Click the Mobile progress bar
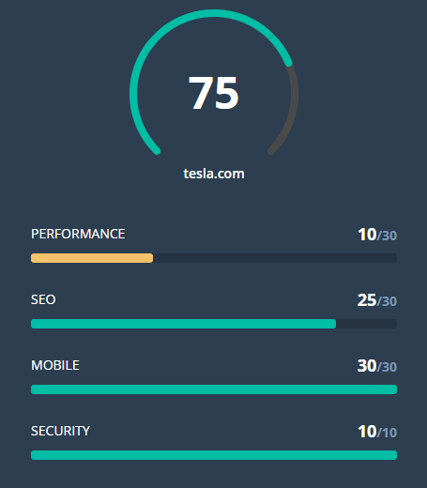The image size is (427, 488). [x=214, y=389]
